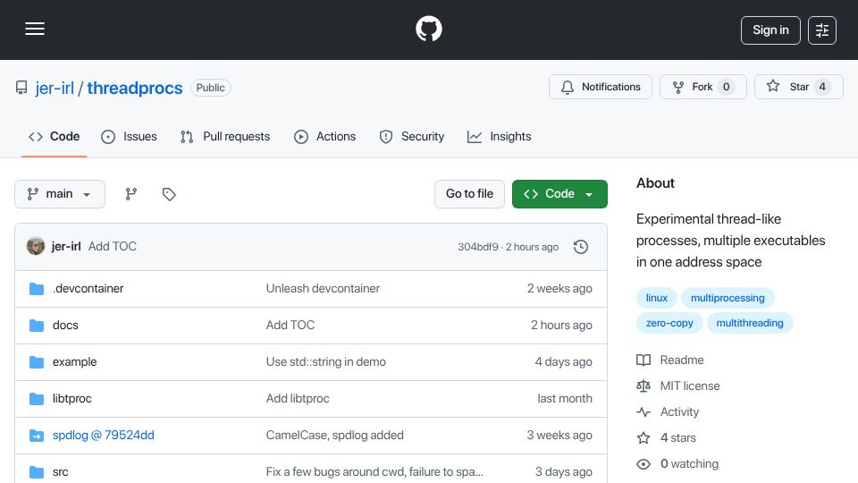Click the example folder icon
The width and height of the screenshot is (858, 483).
37,362
